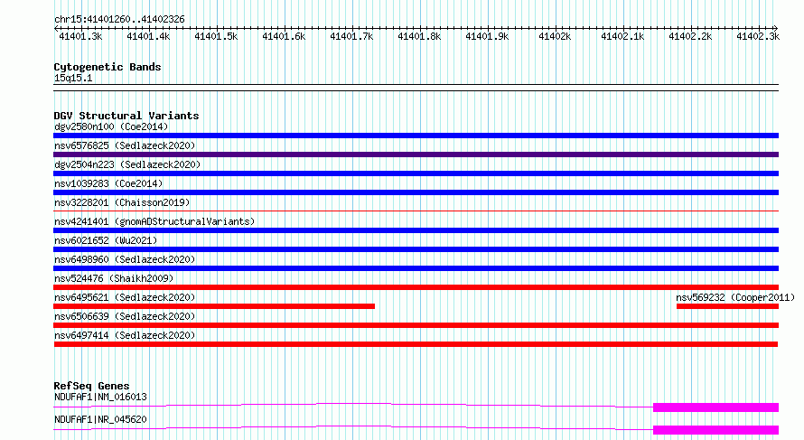
Task: Select the blue dgv2504n223 variant bar
Action: point(416,173)
